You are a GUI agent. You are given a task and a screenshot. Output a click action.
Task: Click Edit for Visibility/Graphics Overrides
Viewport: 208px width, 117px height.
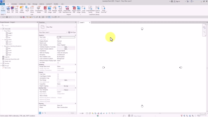66,47
